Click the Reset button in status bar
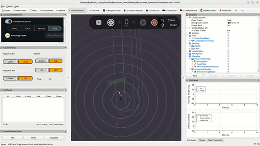The width and height of the screenshot is (260, 146). coord(4,144)
